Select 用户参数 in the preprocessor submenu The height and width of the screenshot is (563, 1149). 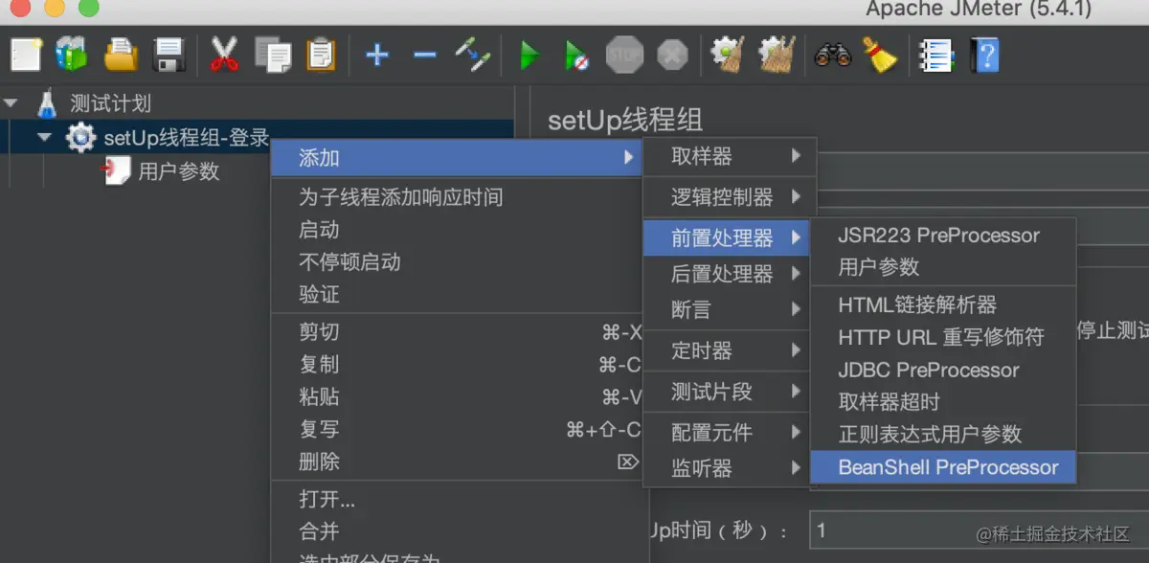pyautogui.click(x=943, y=267)
